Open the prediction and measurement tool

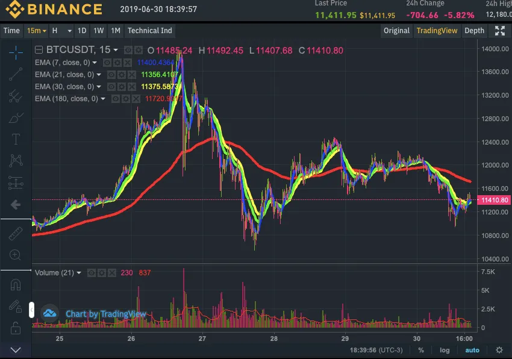point(16,183)
